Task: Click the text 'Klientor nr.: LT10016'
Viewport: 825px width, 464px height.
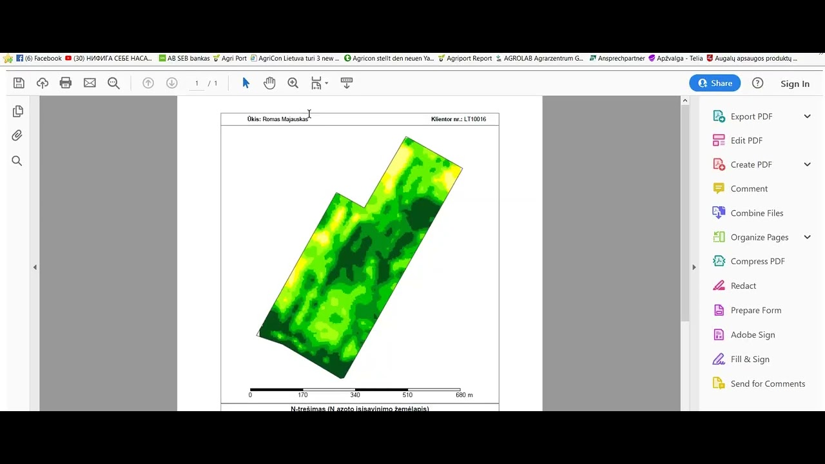Action: (x=458, y=119)
